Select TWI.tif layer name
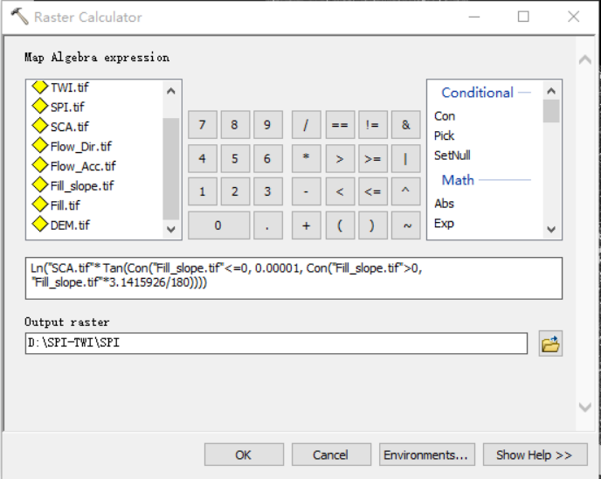This screenshot has height=479, width=601. point(69,87)
